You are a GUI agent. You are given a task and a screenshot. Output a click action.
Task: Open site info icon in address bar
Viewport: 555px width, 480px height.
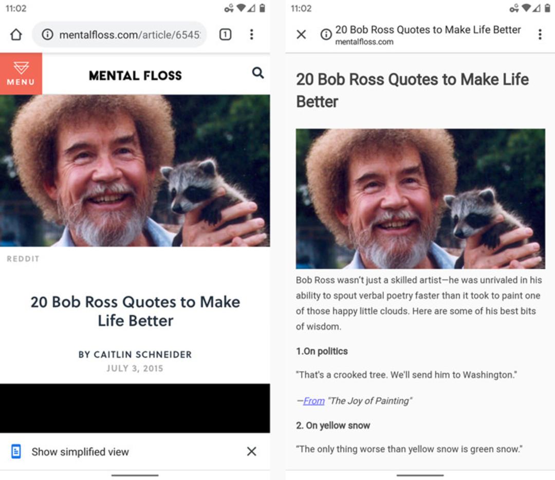pyautogui.click(x=47, y=34)
